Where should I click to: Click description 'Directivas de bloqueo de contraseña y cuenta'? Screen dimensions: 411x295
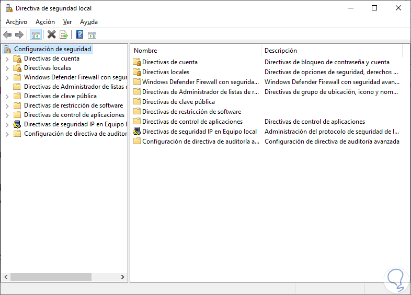(x=327, y=62)
